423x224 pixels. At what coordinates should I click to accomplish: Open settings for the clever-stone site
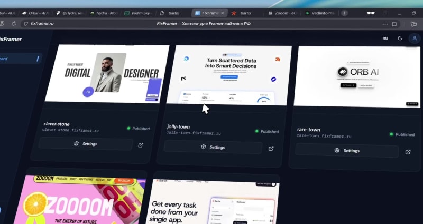tap(86, 144)
